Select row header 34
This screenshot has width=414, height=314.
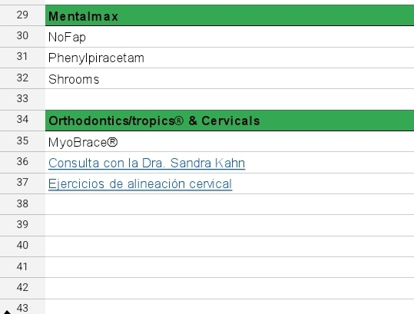(x=22, y=120)
